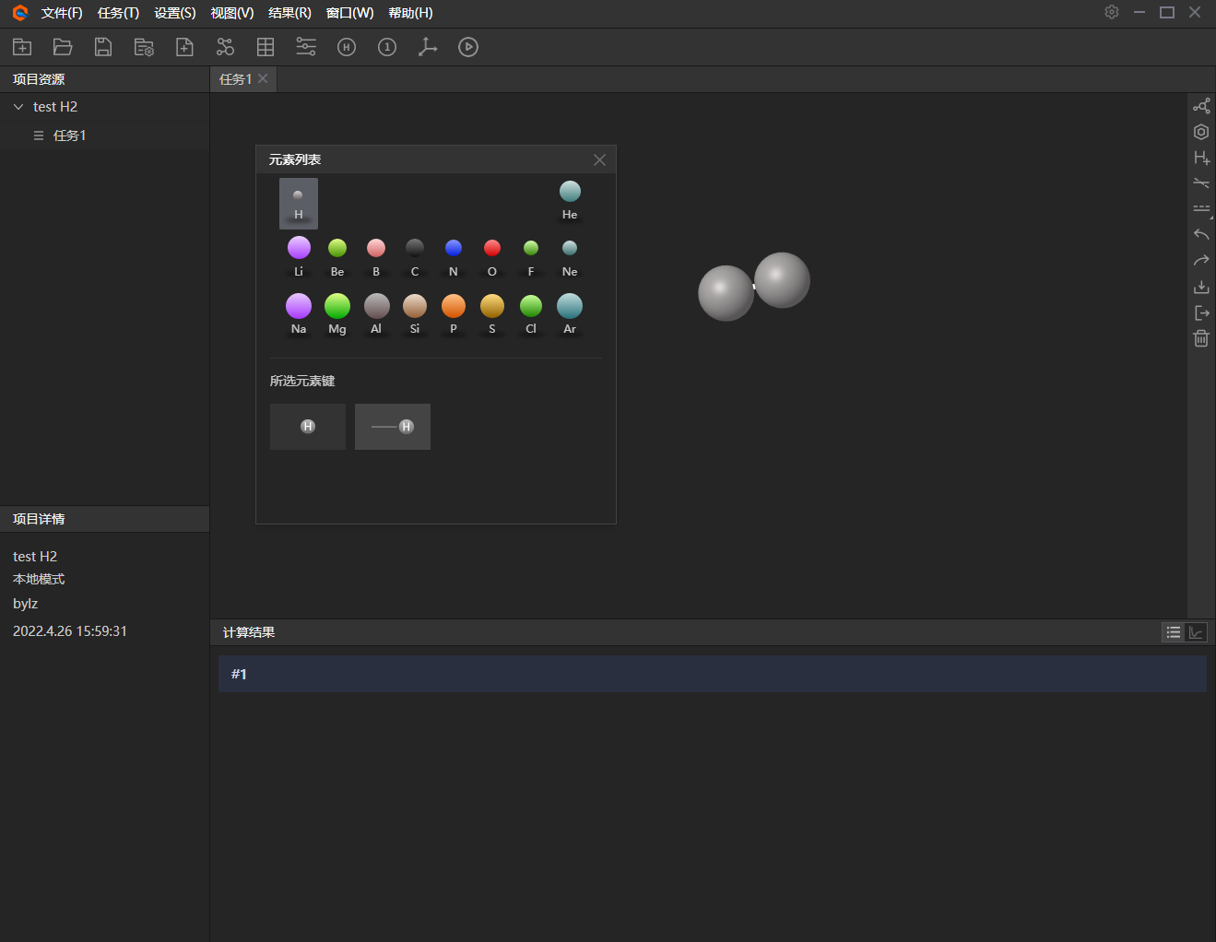Image resolution: width=1216 pixels, height=942 pixels.
Task: Pick the B element
Action: [x=376, y=257]
